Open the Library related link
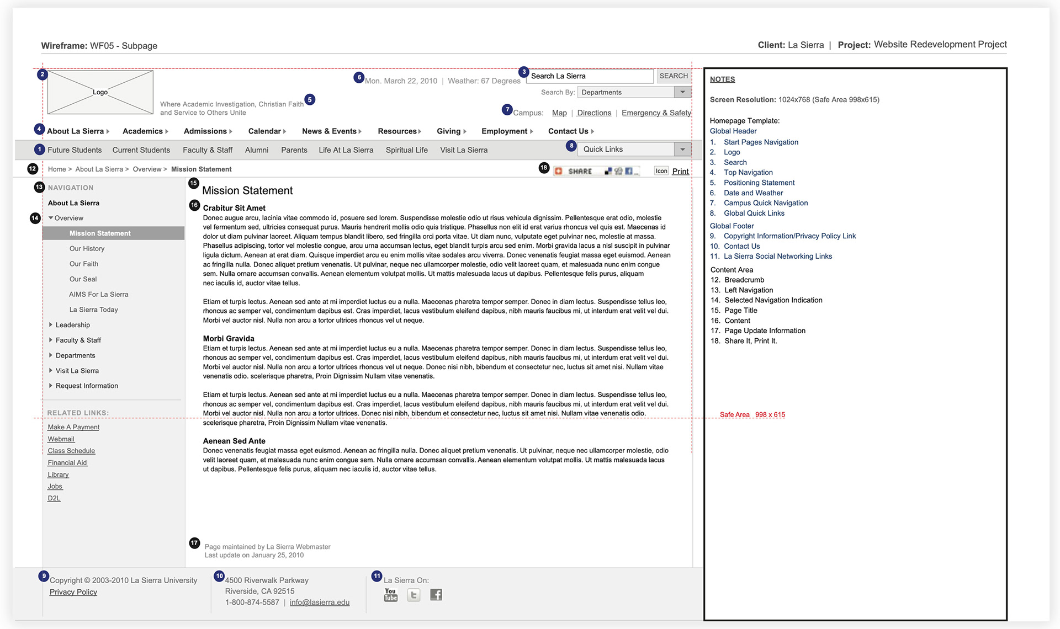 click(58, 475)
